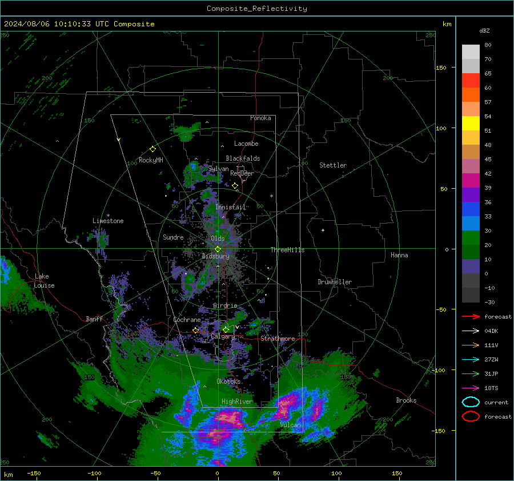
Task: Click the white asterisk marker above Limestone
Action: click(x=108, y=216)
